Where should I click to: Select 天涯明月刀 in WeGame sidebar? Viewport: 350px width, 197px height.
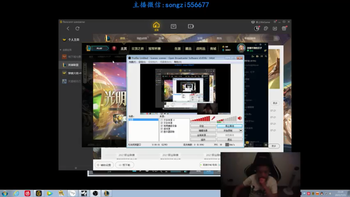pos(71,81)
